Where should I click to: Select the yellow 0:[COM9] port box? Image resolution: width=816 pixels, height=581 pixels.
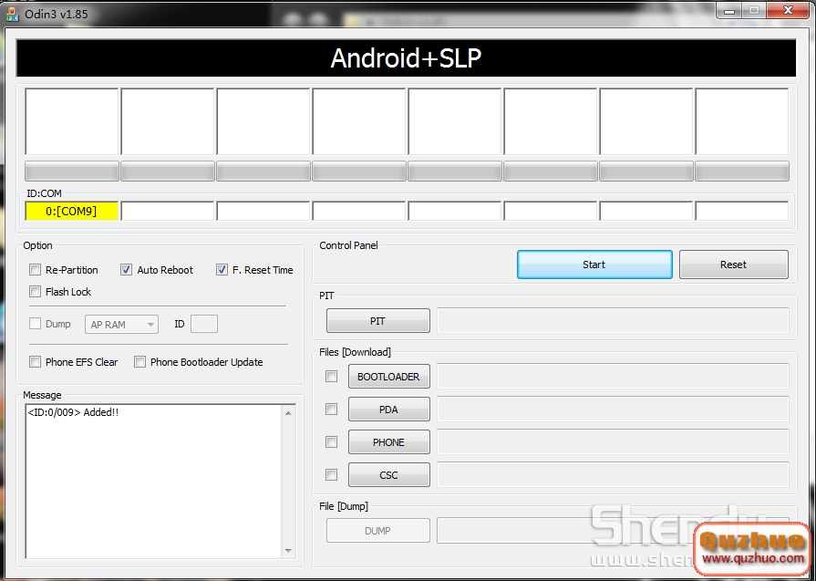(x=71, y=211)
